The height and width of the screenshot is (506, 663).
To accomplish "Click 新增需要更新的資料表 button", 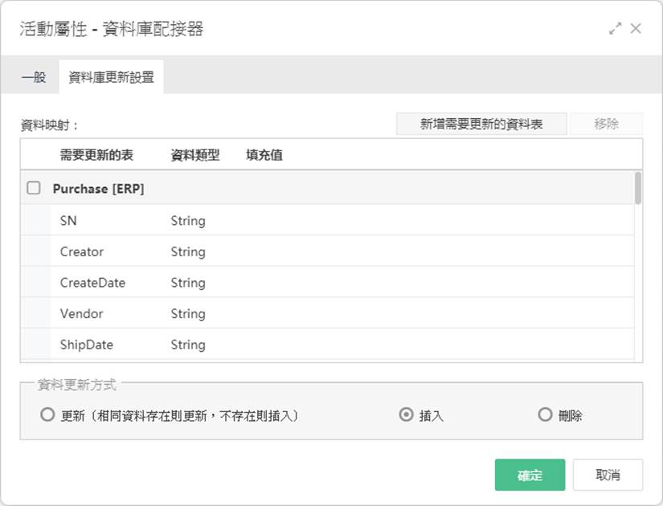I will coord(481,124).
